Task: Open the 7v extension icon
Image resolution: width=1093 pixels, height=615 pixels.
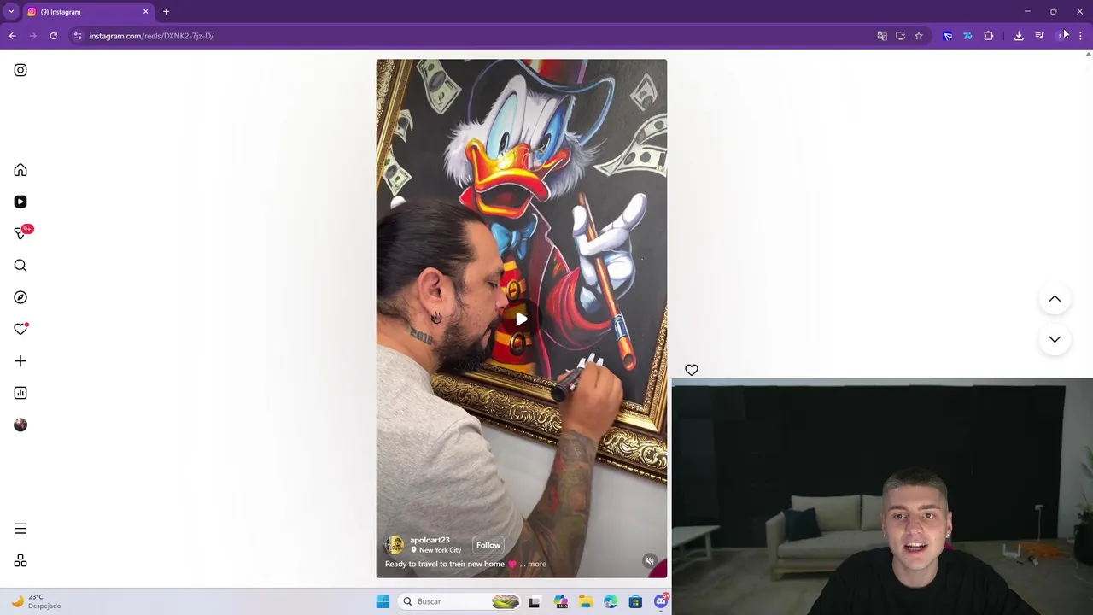Action: click(967, 36)
